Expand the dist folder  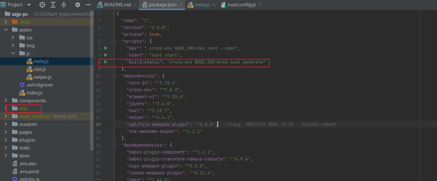6,109
